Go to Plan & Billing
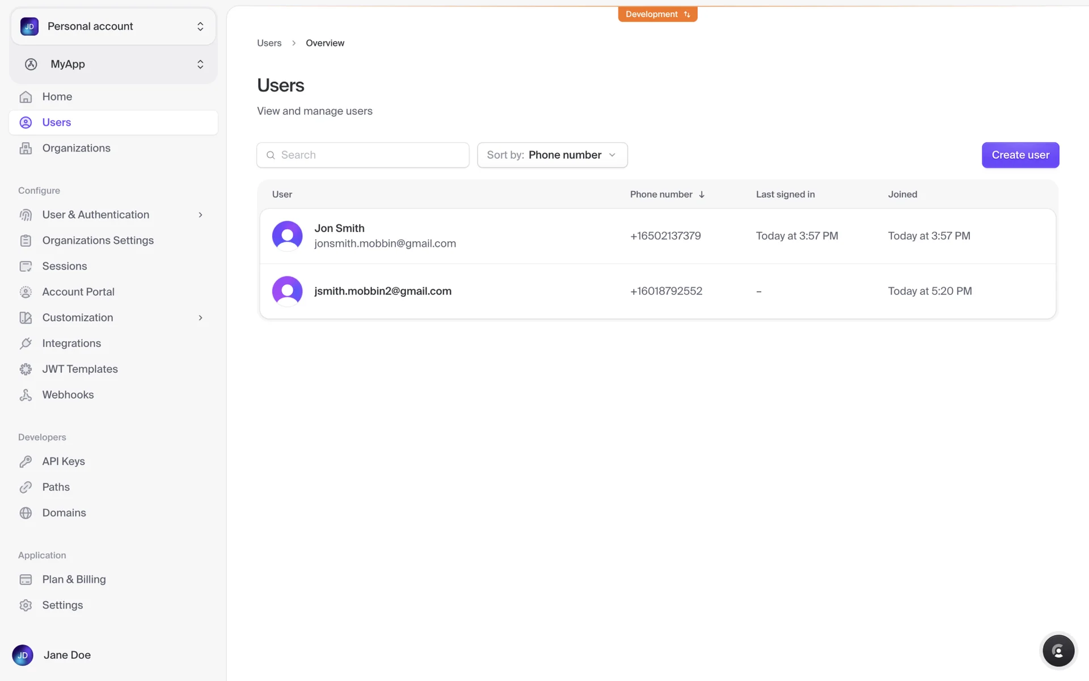This screenshot has height=681, width=1089. [x=74, y=579]
